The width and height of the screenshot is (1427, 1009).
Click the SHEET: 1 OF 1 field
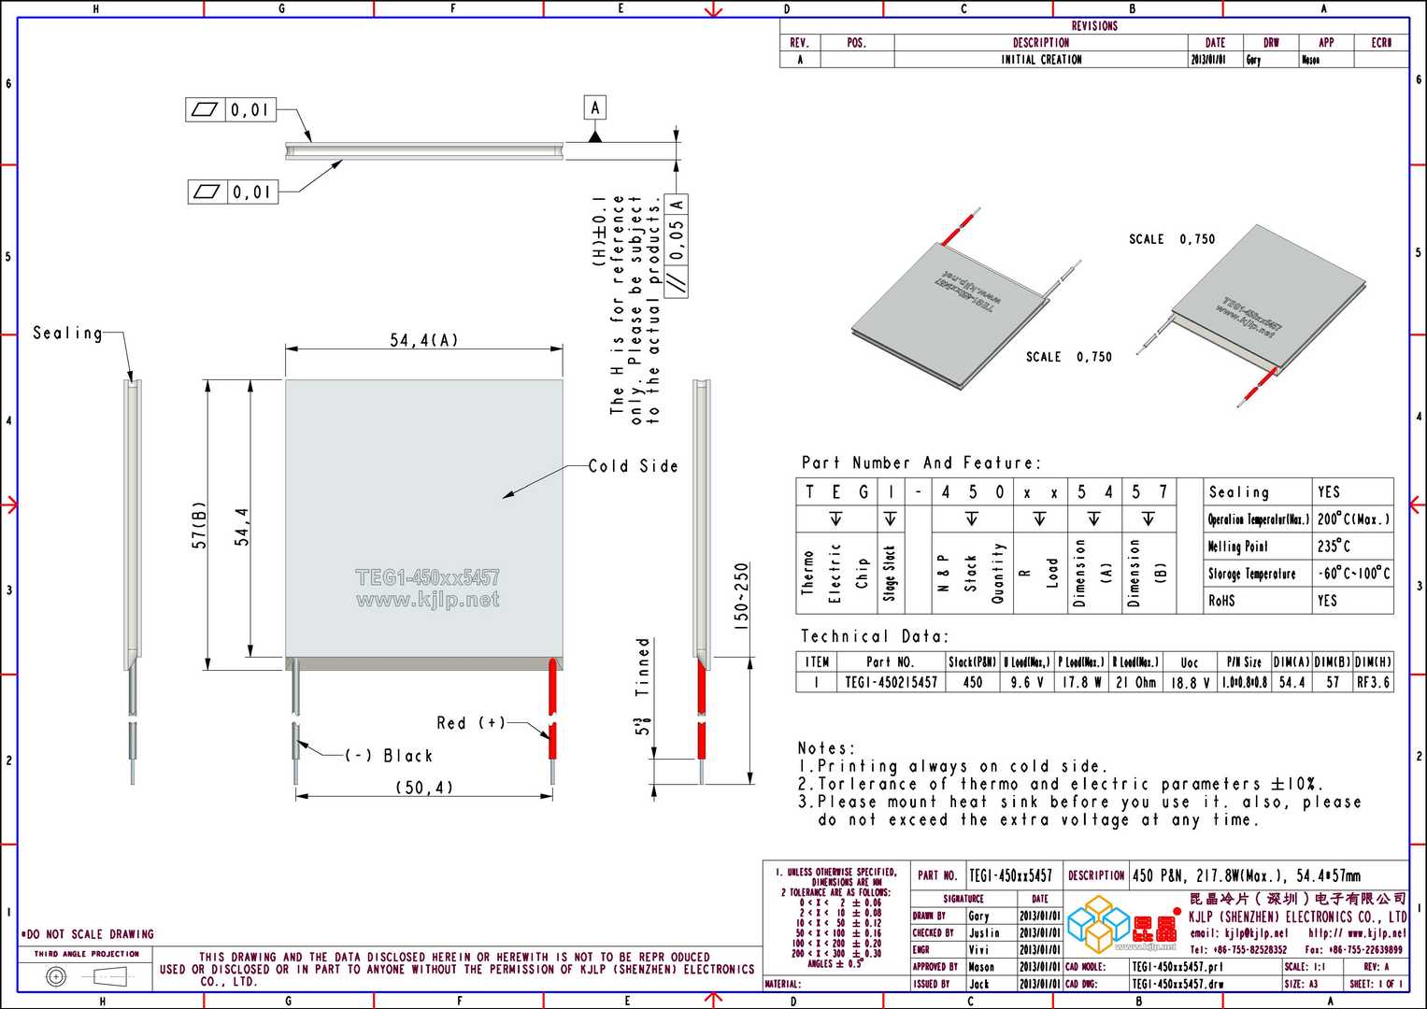pos(1376,985)
